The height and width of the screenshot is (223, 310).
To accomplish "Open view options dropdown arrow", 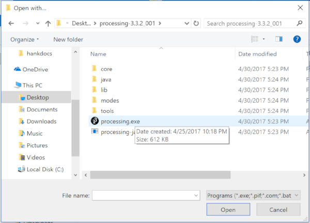I will tap(263, 39).
